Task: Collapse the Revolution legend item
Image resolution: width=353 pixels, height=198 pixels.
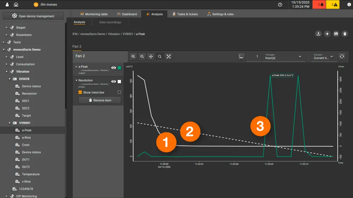Action: [x=76, y=80]
